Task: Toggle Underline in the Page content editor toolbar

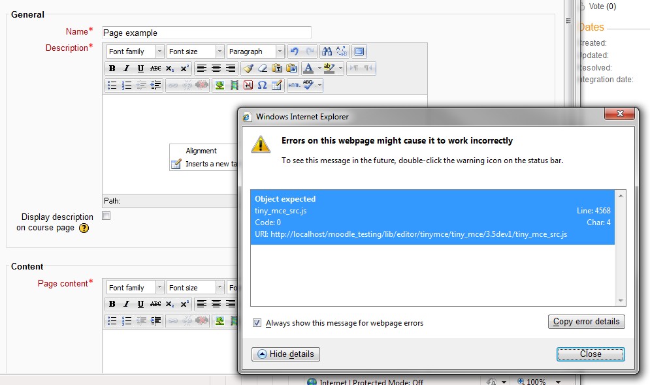Action: coord(140,304)
